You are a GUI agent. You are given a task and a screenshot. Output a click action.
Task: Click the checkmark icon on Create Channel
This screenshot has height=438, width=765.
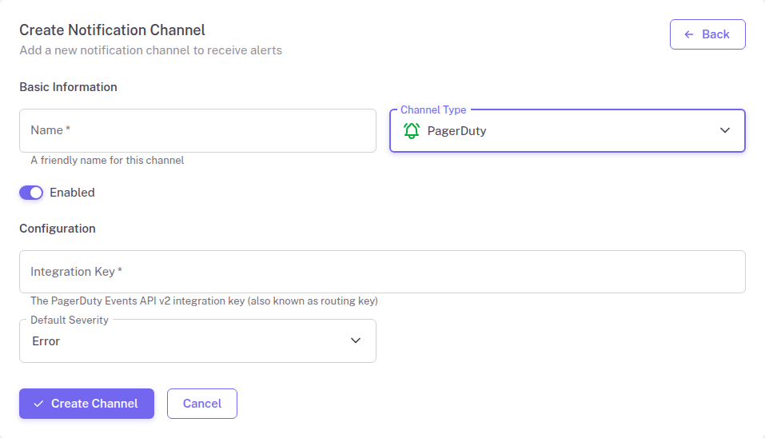coord(38,404)
